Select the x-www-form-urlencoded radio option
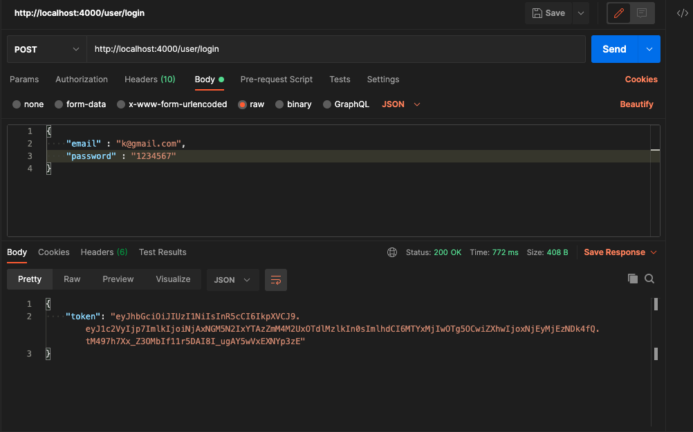The image size is (693, 432). click(120, 104)
